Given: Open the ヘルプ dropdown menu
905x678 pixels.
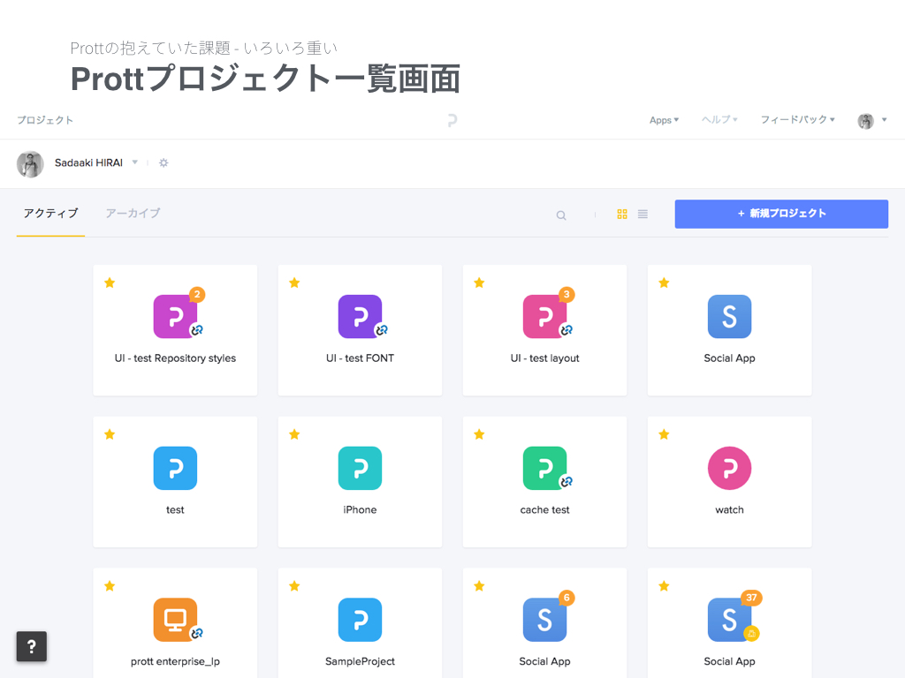Looking at the screenshot, I should [x=719, y=119].
